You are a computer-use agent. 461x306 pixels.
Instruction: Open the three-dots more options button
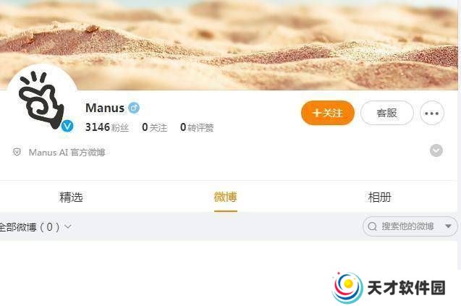431,113
